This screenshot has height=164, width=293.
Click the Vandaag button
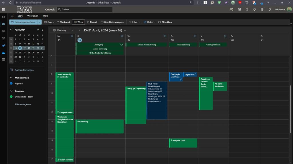pos(59,30)
